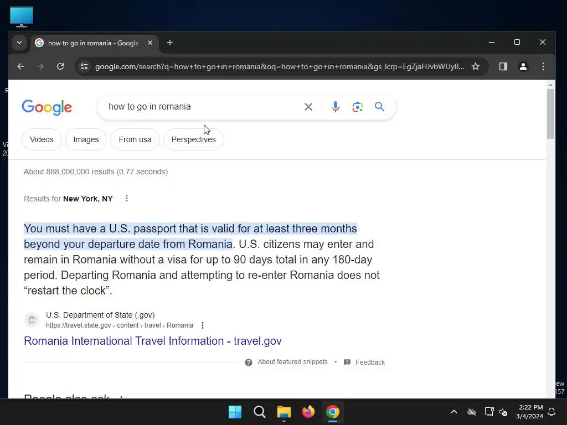This screenshot has width=567, height=425.
Task: Click the address bar URL
Action: pos(279,66)
